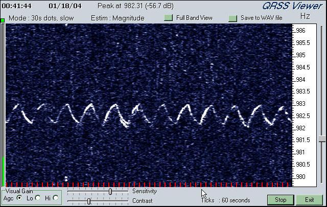327x207 pixels.
Task: Click the 980 Hz scale label
Action: (300, 177)
